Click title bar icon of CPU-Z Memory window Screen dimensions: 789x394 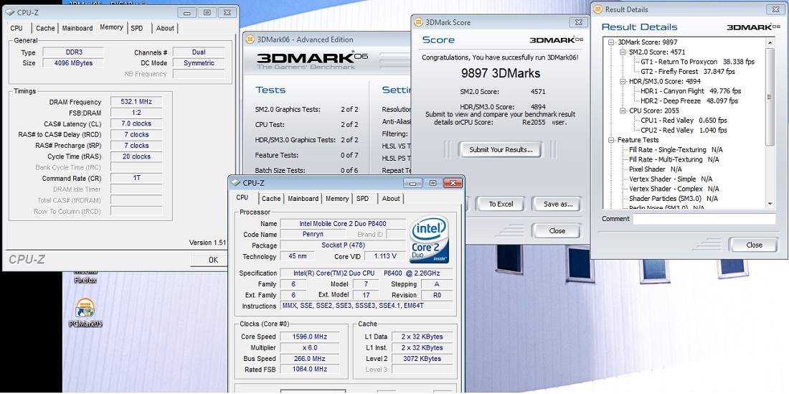coord(9,12)
